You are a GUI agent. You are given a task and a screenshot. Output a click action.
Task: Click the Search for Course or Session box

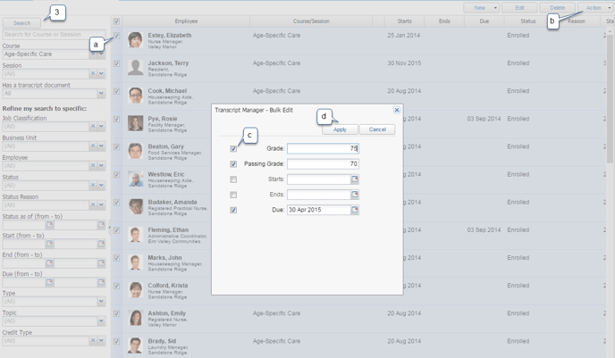tap(54, 35)
